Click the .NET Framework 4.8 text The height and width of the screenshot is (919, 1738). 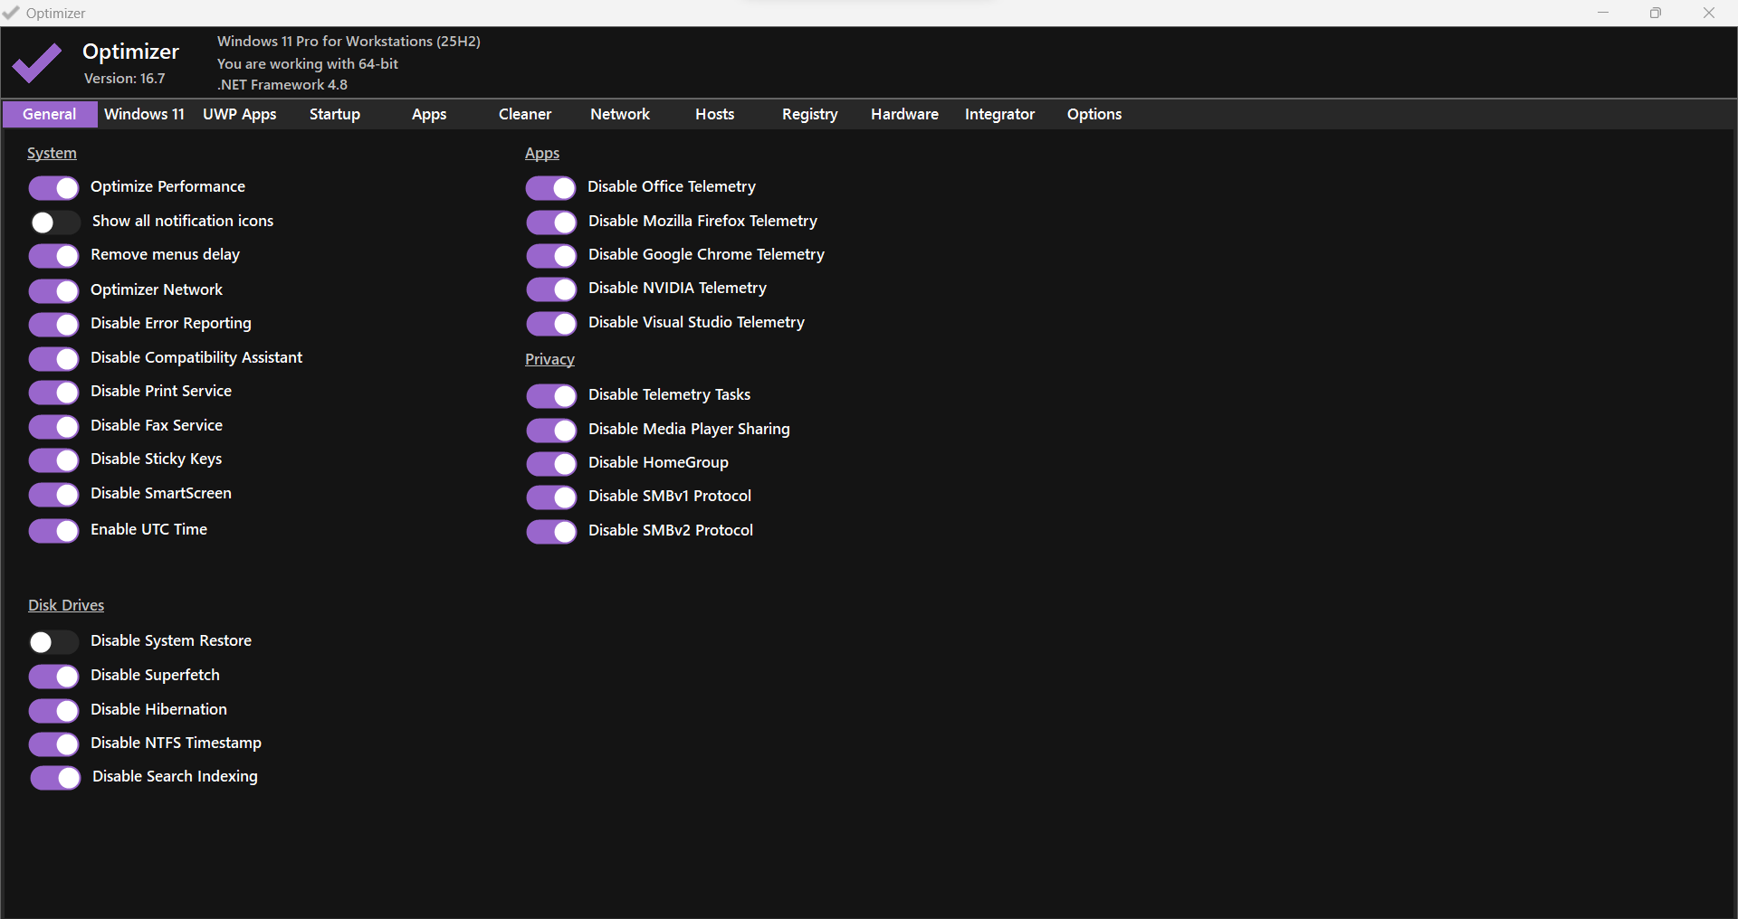point(282,84)
